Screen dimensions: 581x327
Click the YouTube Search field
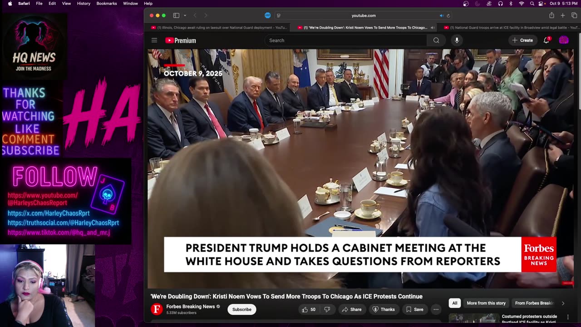coord(346,40)
